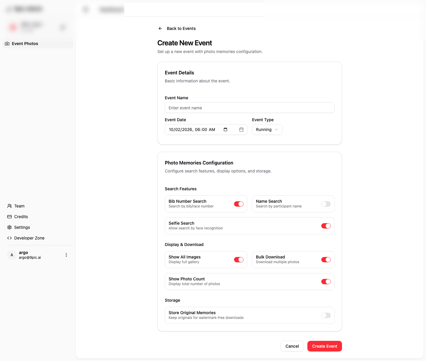The height and width of the screenshot is (361, 426).
Task: Click the Cancel button
Action: click(292, 346)
